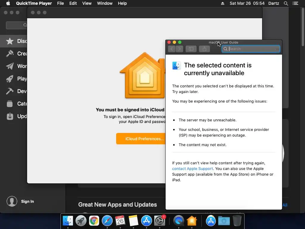Open Safari compass icon in Dock
Screen dimensions: 305x229
click(x=107, y=221)
